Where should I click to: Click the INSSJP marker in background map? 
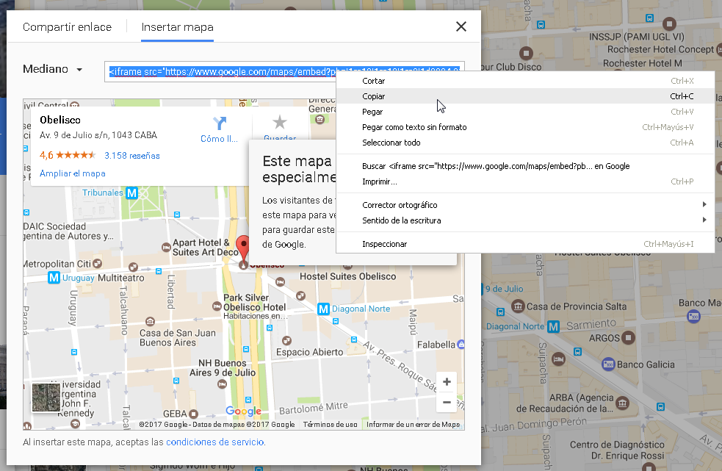(670, 24)
